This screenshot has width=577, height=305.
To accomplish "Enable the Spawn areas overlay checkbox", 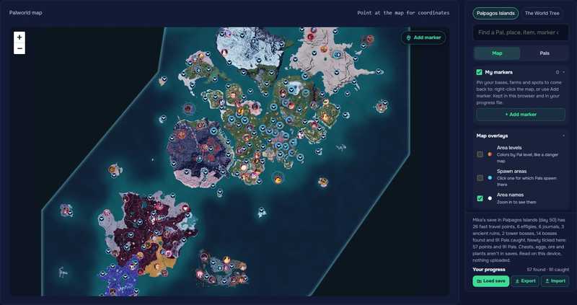I will point(480,177).
